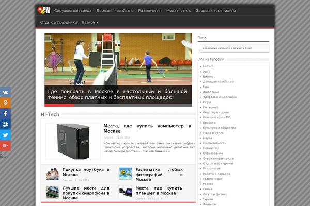Viewport: 310px width, 206px height.
Task: Open Места, где купить планшет article
Action: (159, 191)
